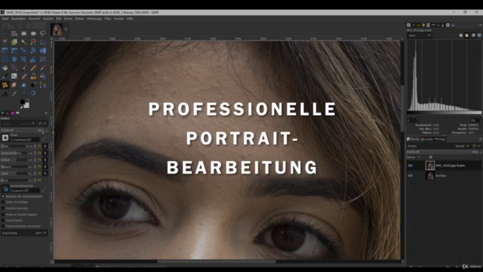
Task: Swap foreground and background colors
Action: (28, 100)
